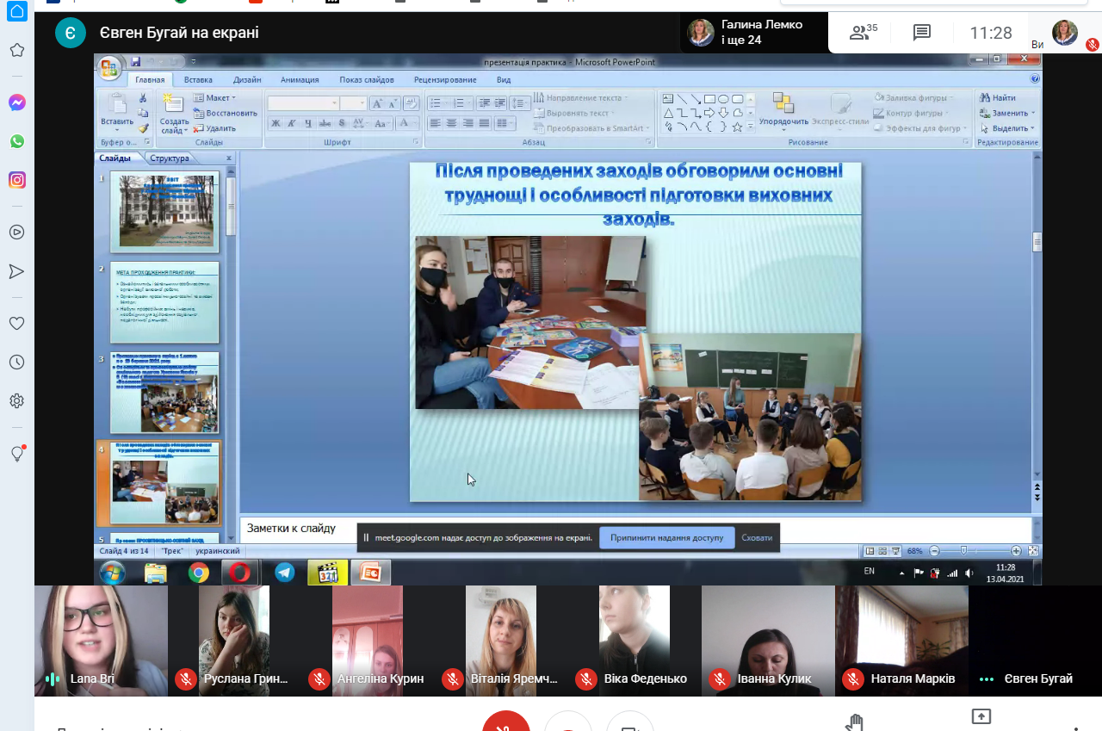Viewport: 1102px width, 731px height.
Task: Click the Сховати link in the sharing bar
Action: 757,537
